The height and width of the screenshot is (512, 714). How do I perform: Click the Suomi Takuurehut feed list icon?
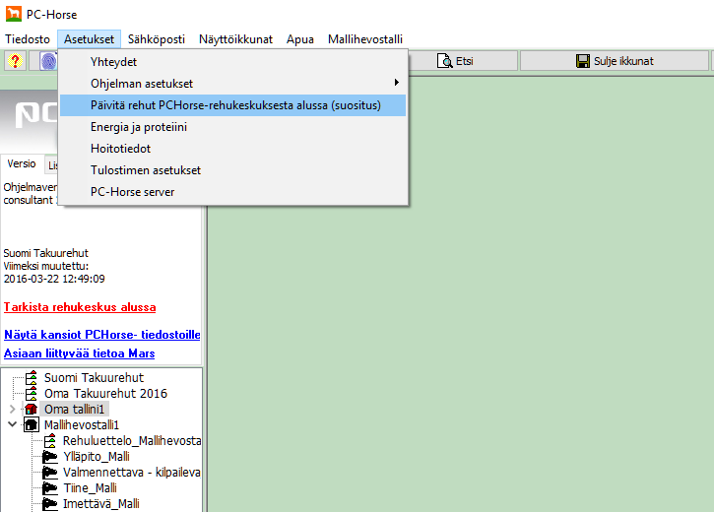pos(32,378)
